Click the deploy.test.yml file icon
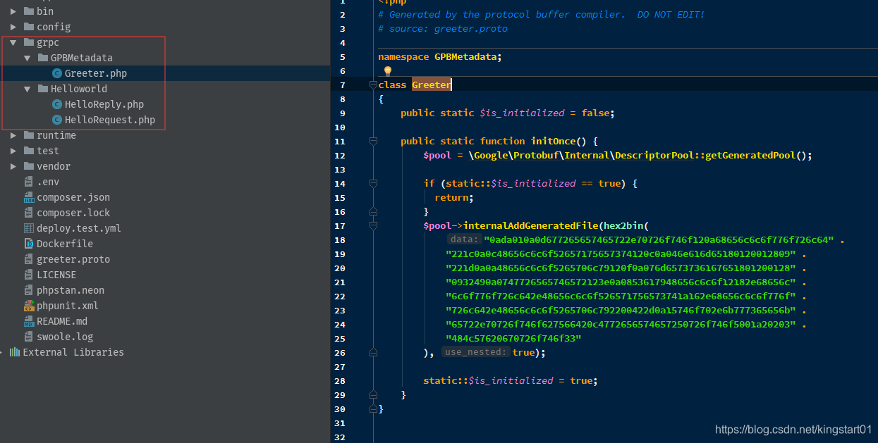 click(x=29, y=228)
